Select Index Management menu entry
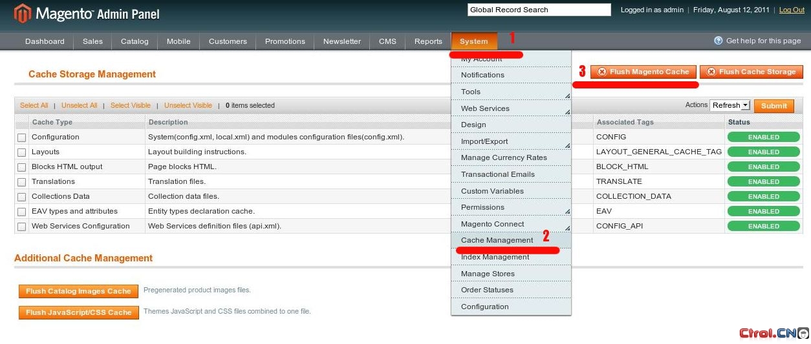This screenshot has height=344, width=811. pos(511,257)
